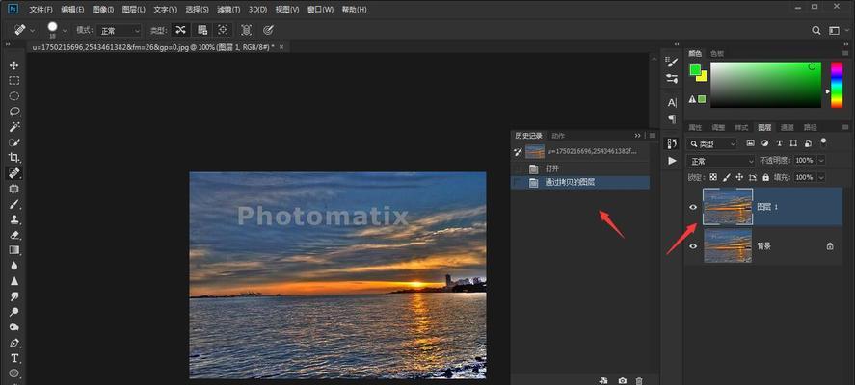Select the Smudge tool

coord(14,296)
